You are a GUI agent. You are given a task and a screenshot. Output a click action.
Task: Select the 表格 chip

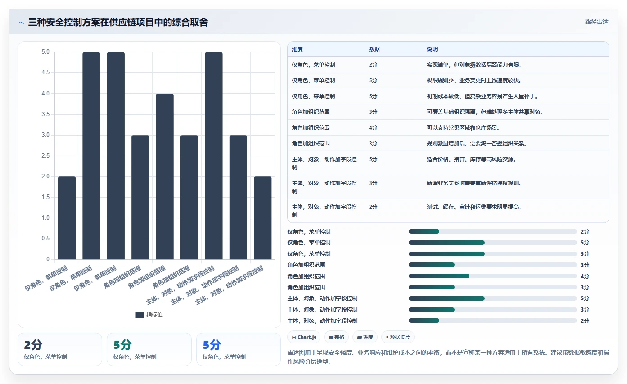pos(337,337)
